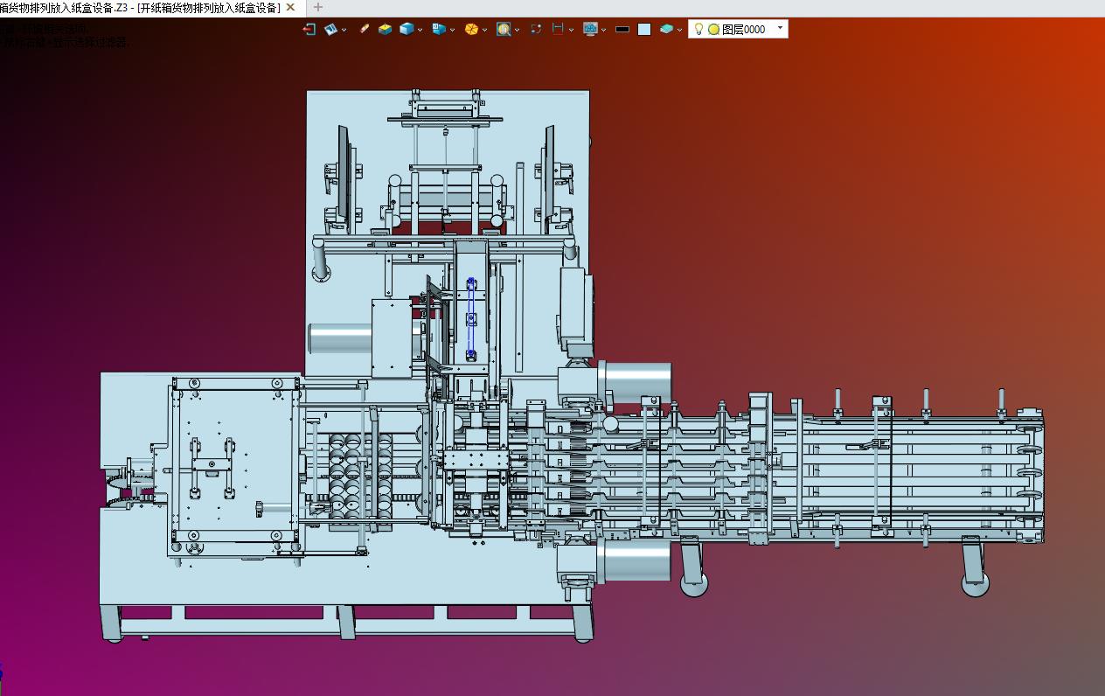Screen dimensions: 1105x696
Task: Click the blue shaded cube icon
Action: coord(407,29)
